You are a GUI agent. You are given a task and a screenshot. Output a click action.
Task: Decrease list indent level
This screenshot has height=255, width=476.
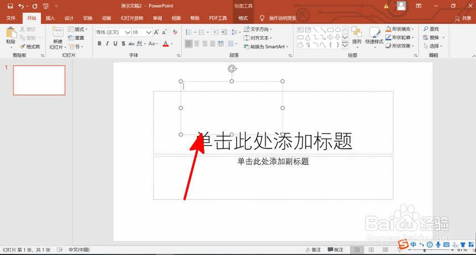click(x=216, y=32)
